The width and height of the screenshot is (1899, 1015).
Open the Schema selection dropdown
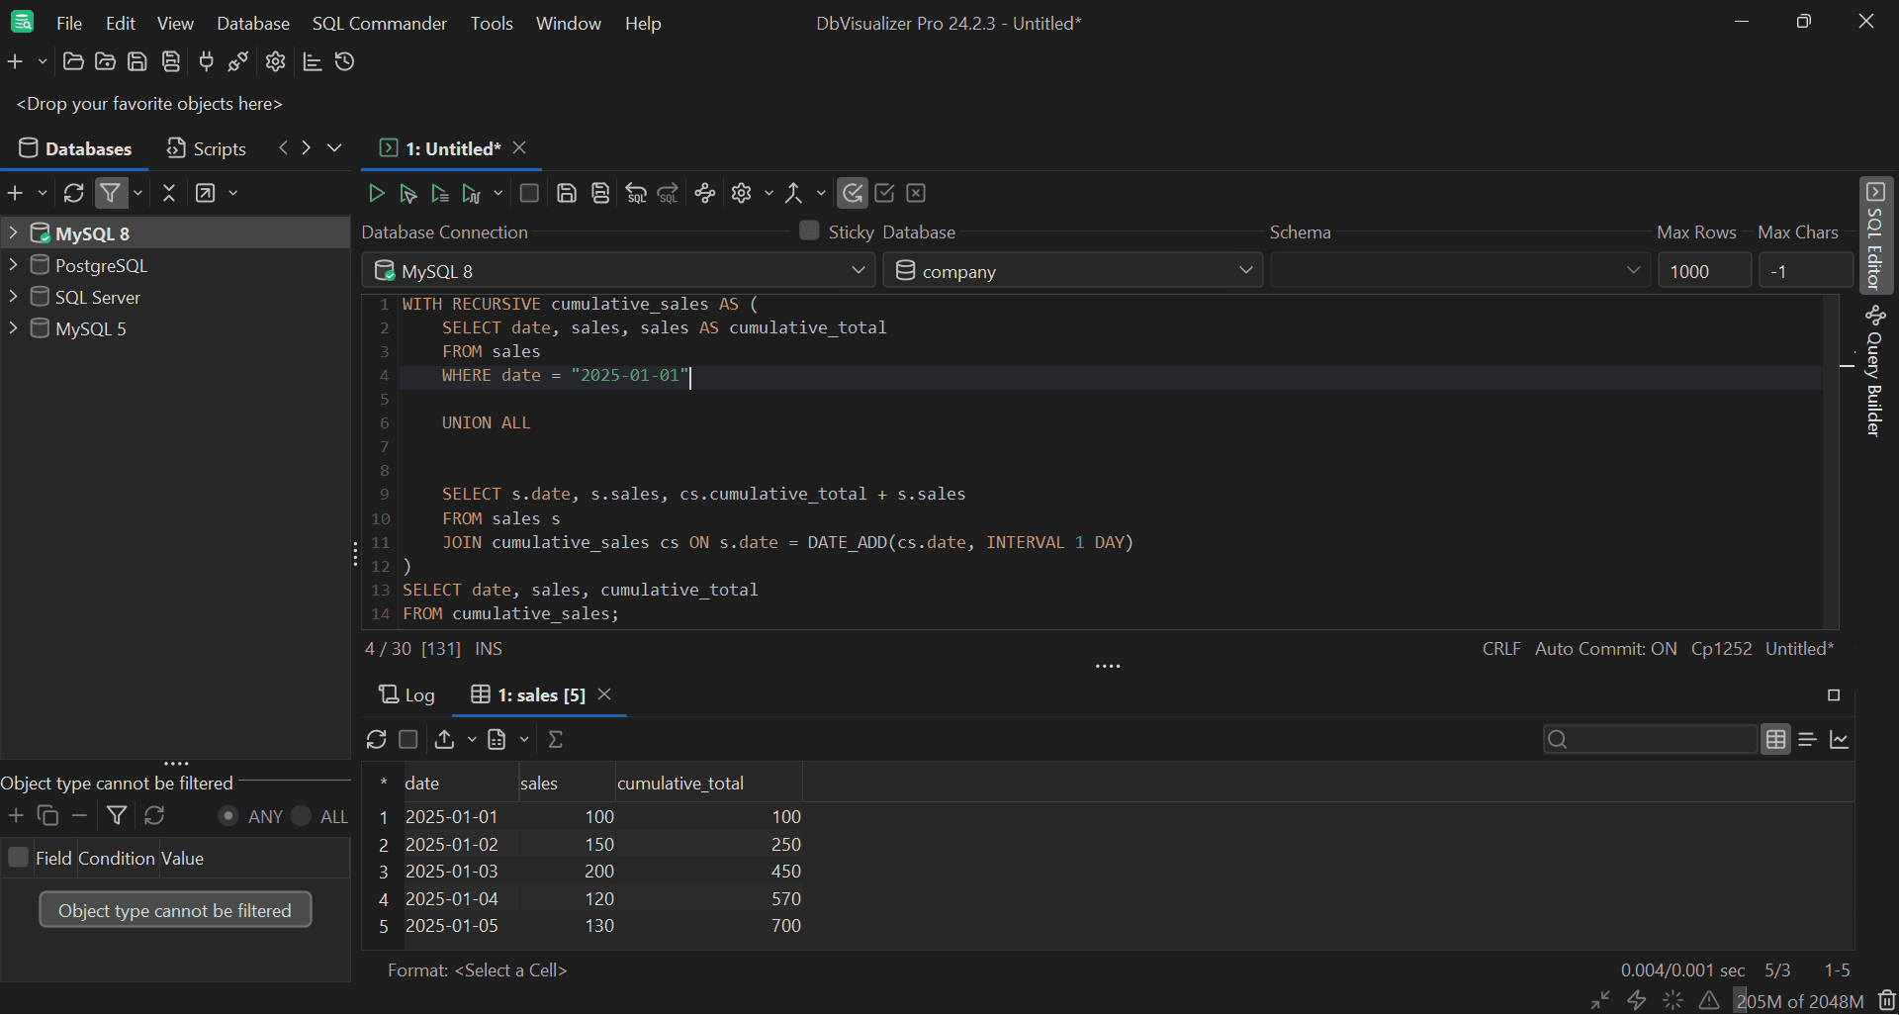pyautogui.click(x=1633, y=269)
